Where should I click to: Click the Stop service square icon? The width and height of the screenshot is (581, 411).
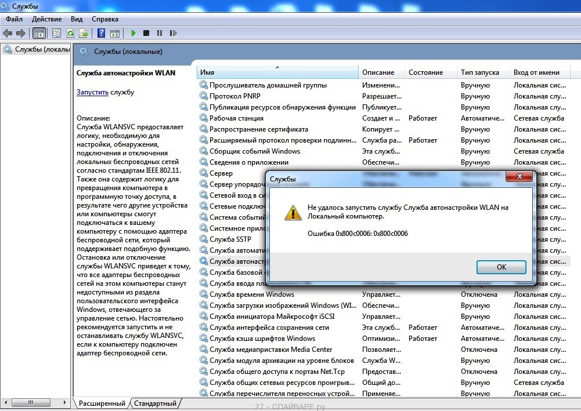pyautogui.click(x=146, y=33)
